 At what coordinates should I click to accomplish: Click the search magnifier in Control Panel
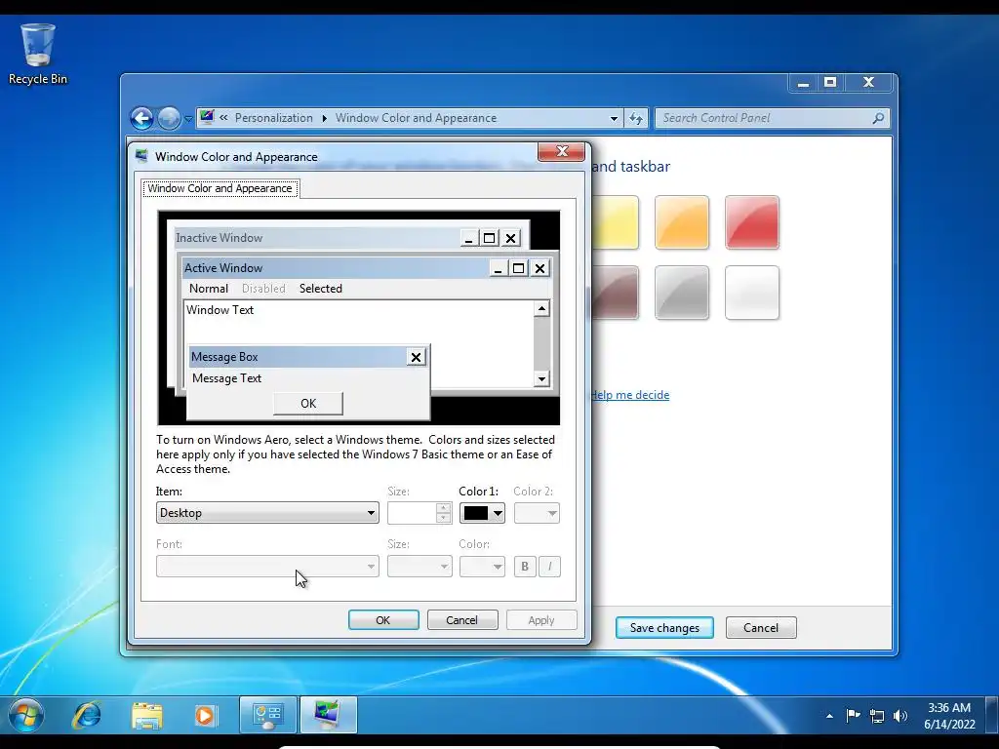[878, 118]
